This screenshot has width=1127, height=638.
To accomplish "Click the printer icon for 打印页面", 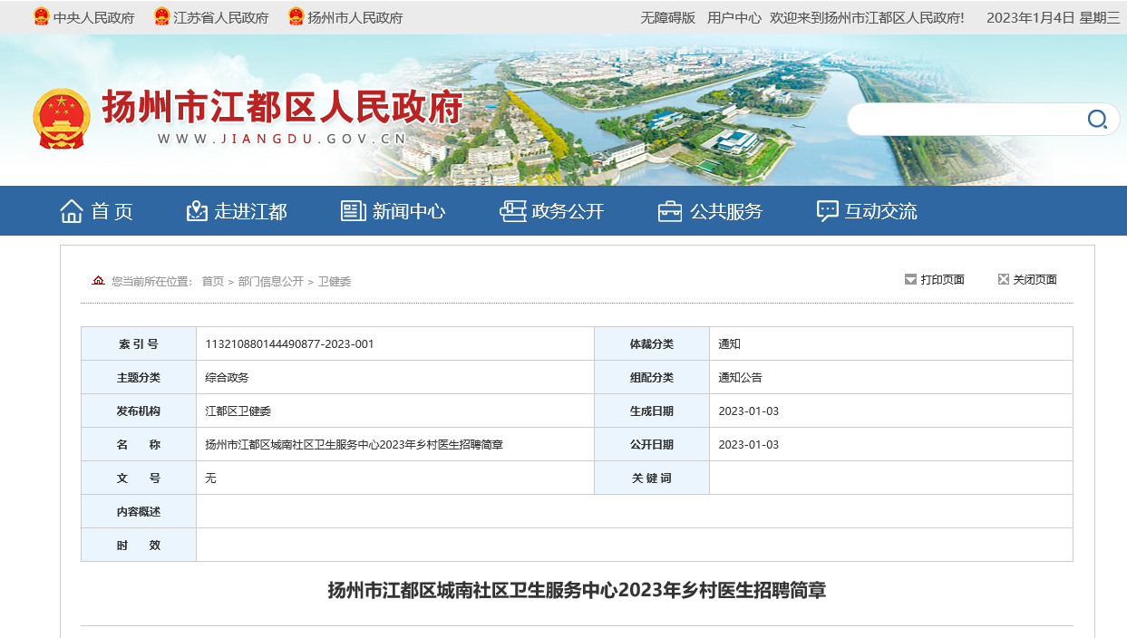I will [910, 280].
